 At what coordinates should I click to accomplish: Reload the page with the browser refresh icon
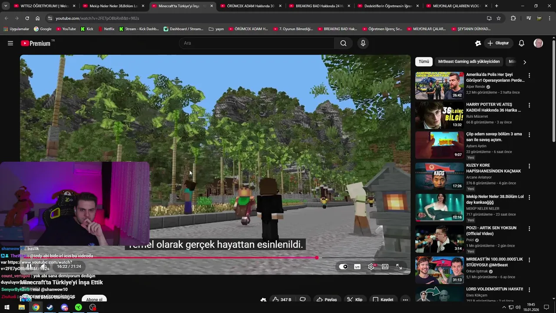pyautogui.click(x=27, y=18)
